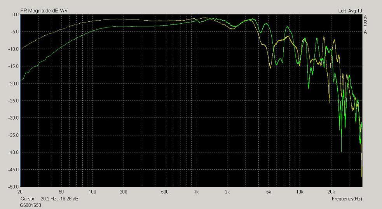Click the green curve's lowest dip past 20k
382x209 pixels.
341,151
